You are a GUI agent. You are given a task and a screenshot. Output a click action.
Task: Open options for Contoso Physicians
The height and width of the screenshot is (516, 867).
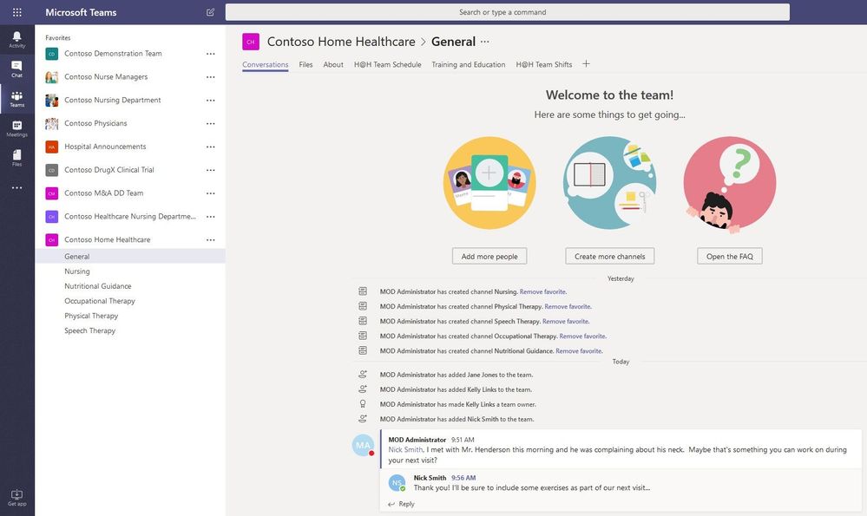211,123
